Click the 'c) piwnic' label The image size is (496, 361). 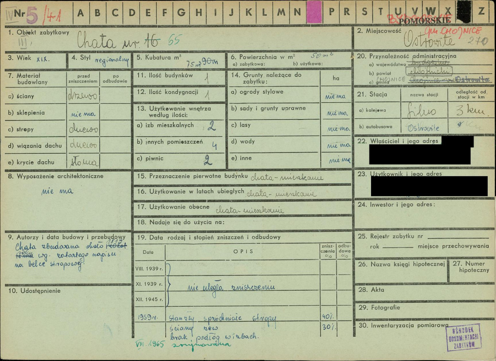click(150, 158)
